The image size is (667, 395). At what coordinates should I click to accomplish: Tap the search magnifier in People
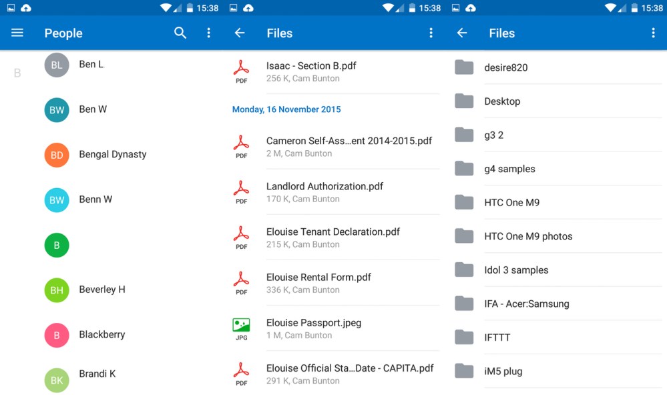(x=180, y=33)
